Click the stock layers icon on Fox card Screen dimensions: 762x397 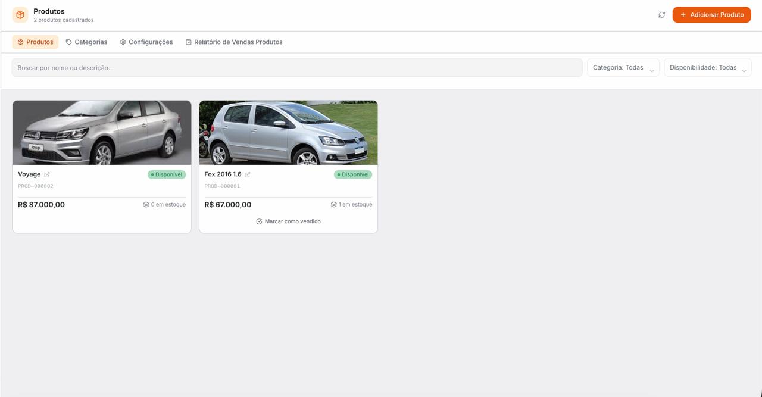point(334,204)
